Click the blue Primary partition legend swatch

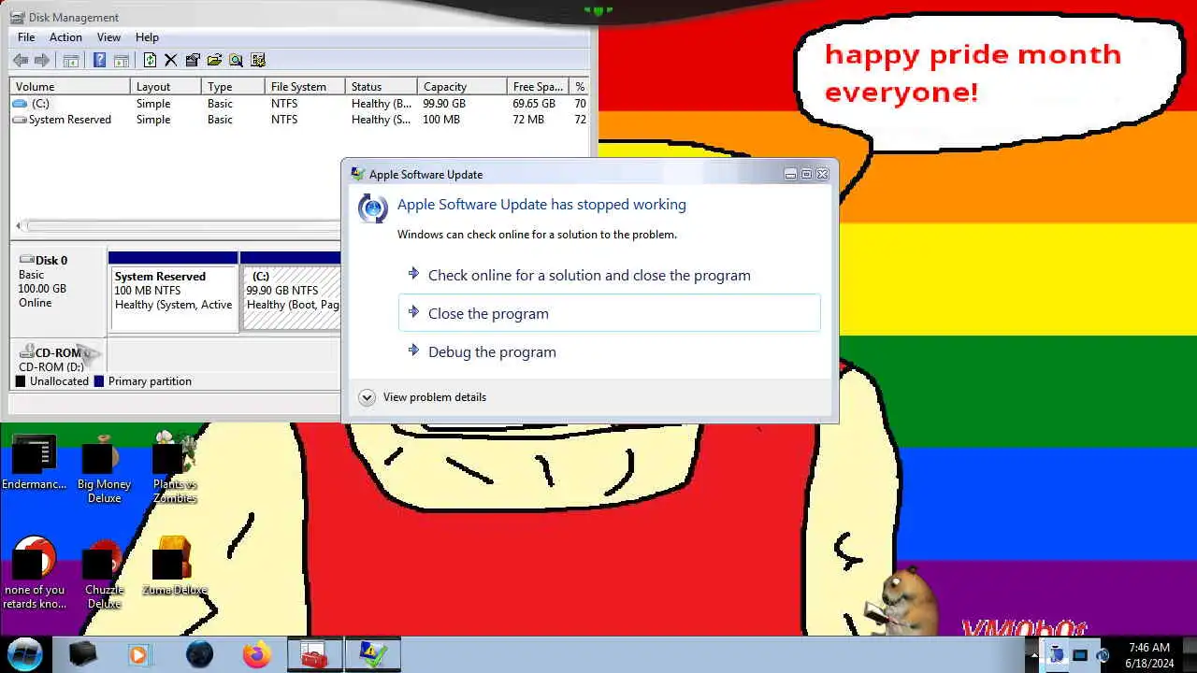[99, 381]
